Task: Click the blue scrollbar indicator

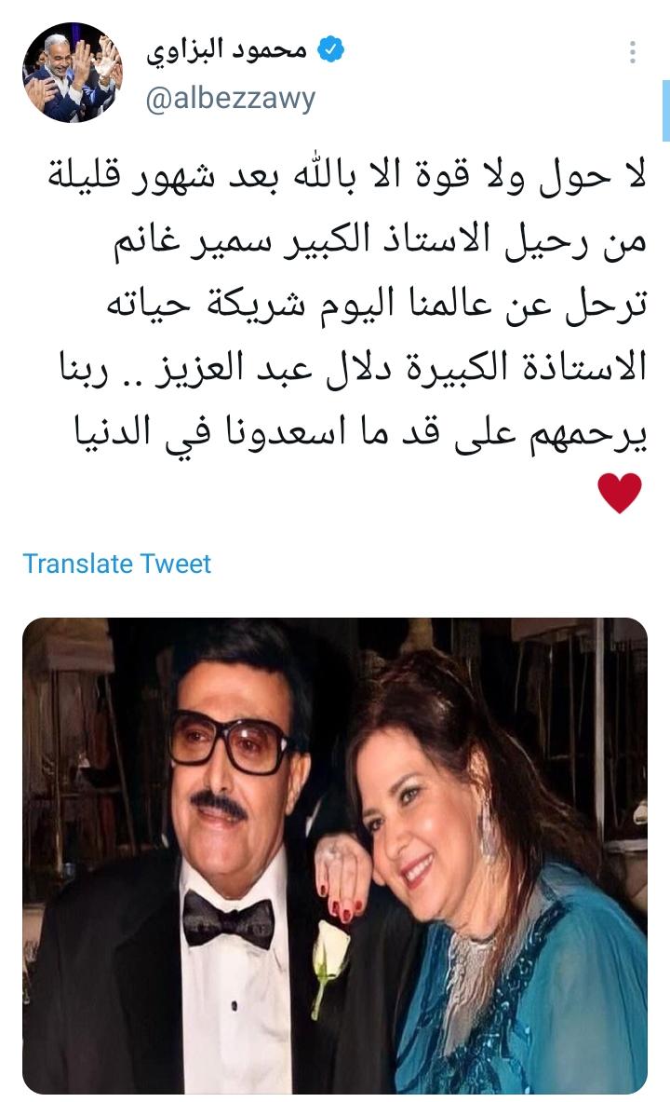Action: pos(665,111)
